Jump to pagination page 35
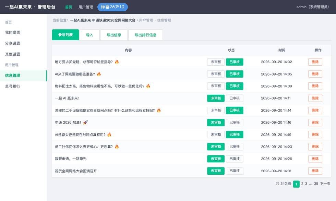336x201 pixels. 316,184
